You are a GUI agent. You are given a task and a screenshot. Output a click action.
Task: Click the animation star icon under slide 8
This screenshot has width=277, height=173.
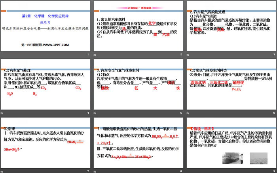tap(95, 171)
